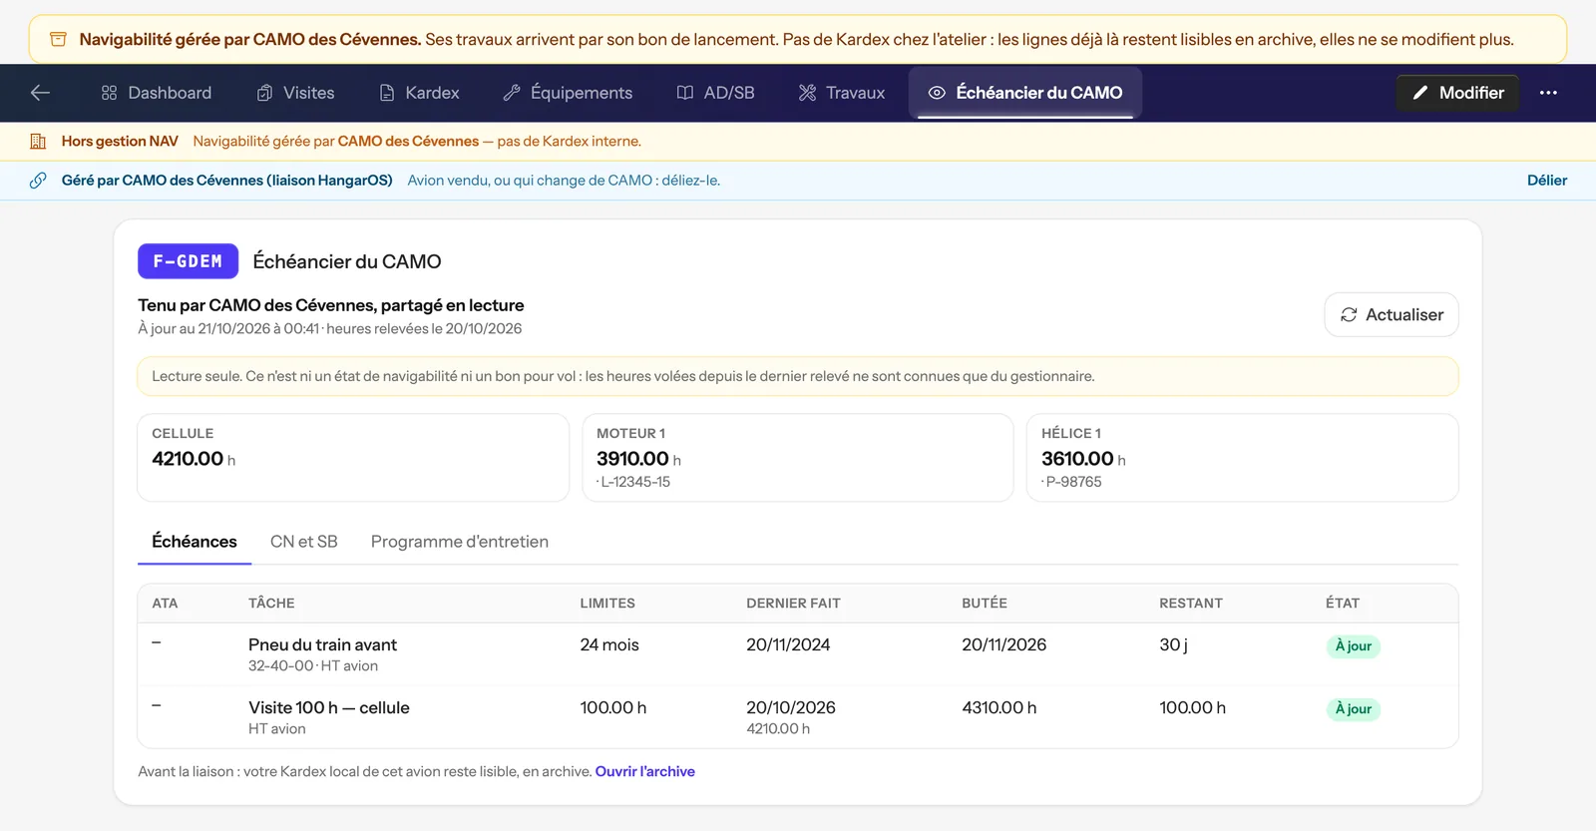The height and width of the screenshot is (831, 1596).
Task: Click the DERNIER FAIT column header
Action: (794, 604)
